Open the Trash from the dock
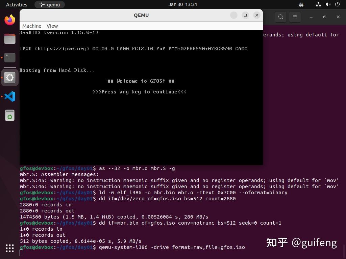The image size is (346, 259). click(x=10, y=115)
